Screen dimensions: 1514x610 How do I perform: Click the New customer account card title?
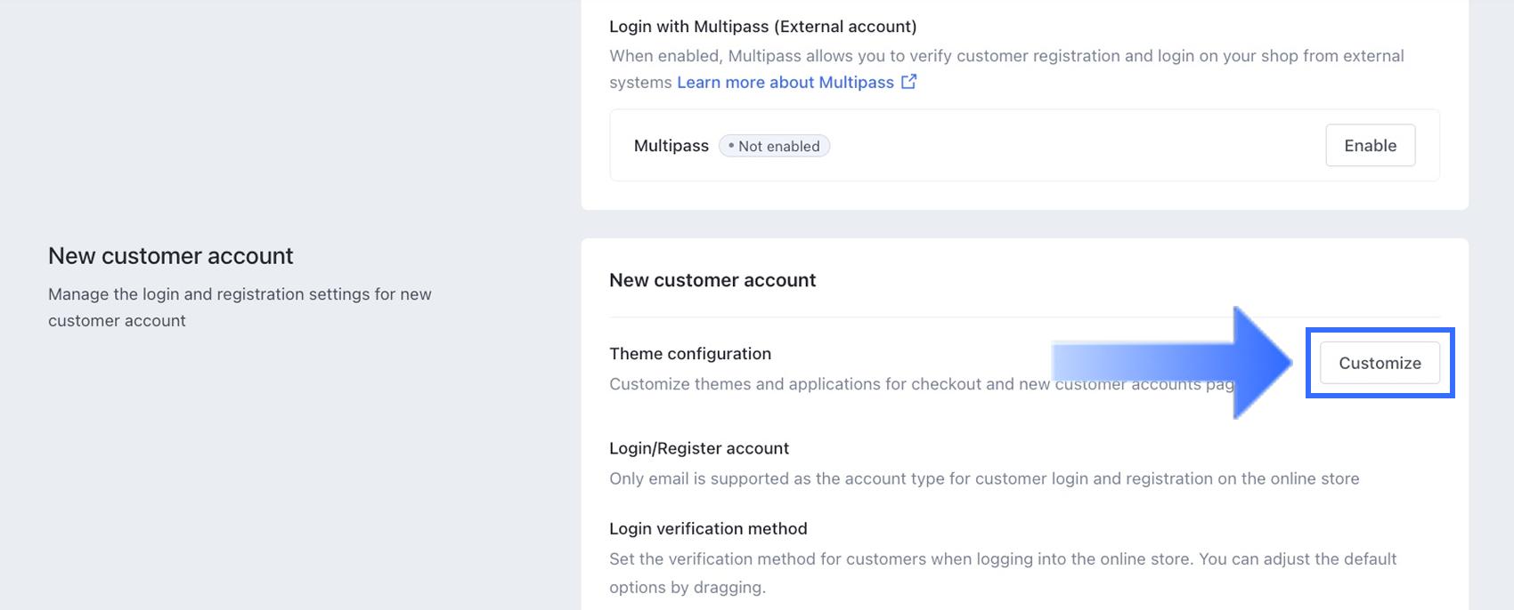712,280
